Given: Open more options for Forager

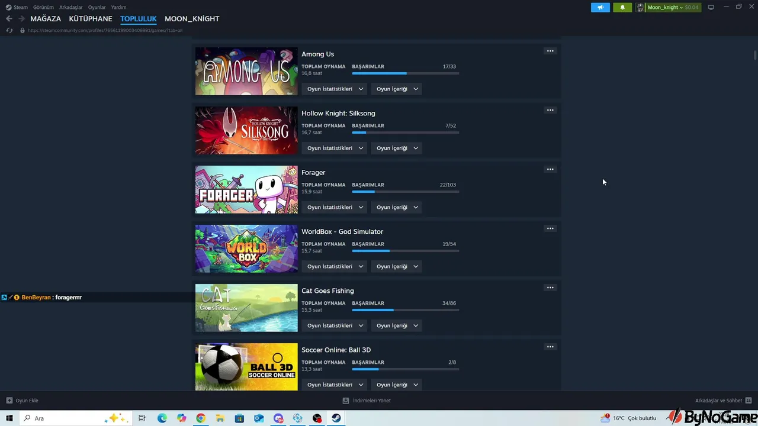Looking at the screenshot, I should [550, 169].
